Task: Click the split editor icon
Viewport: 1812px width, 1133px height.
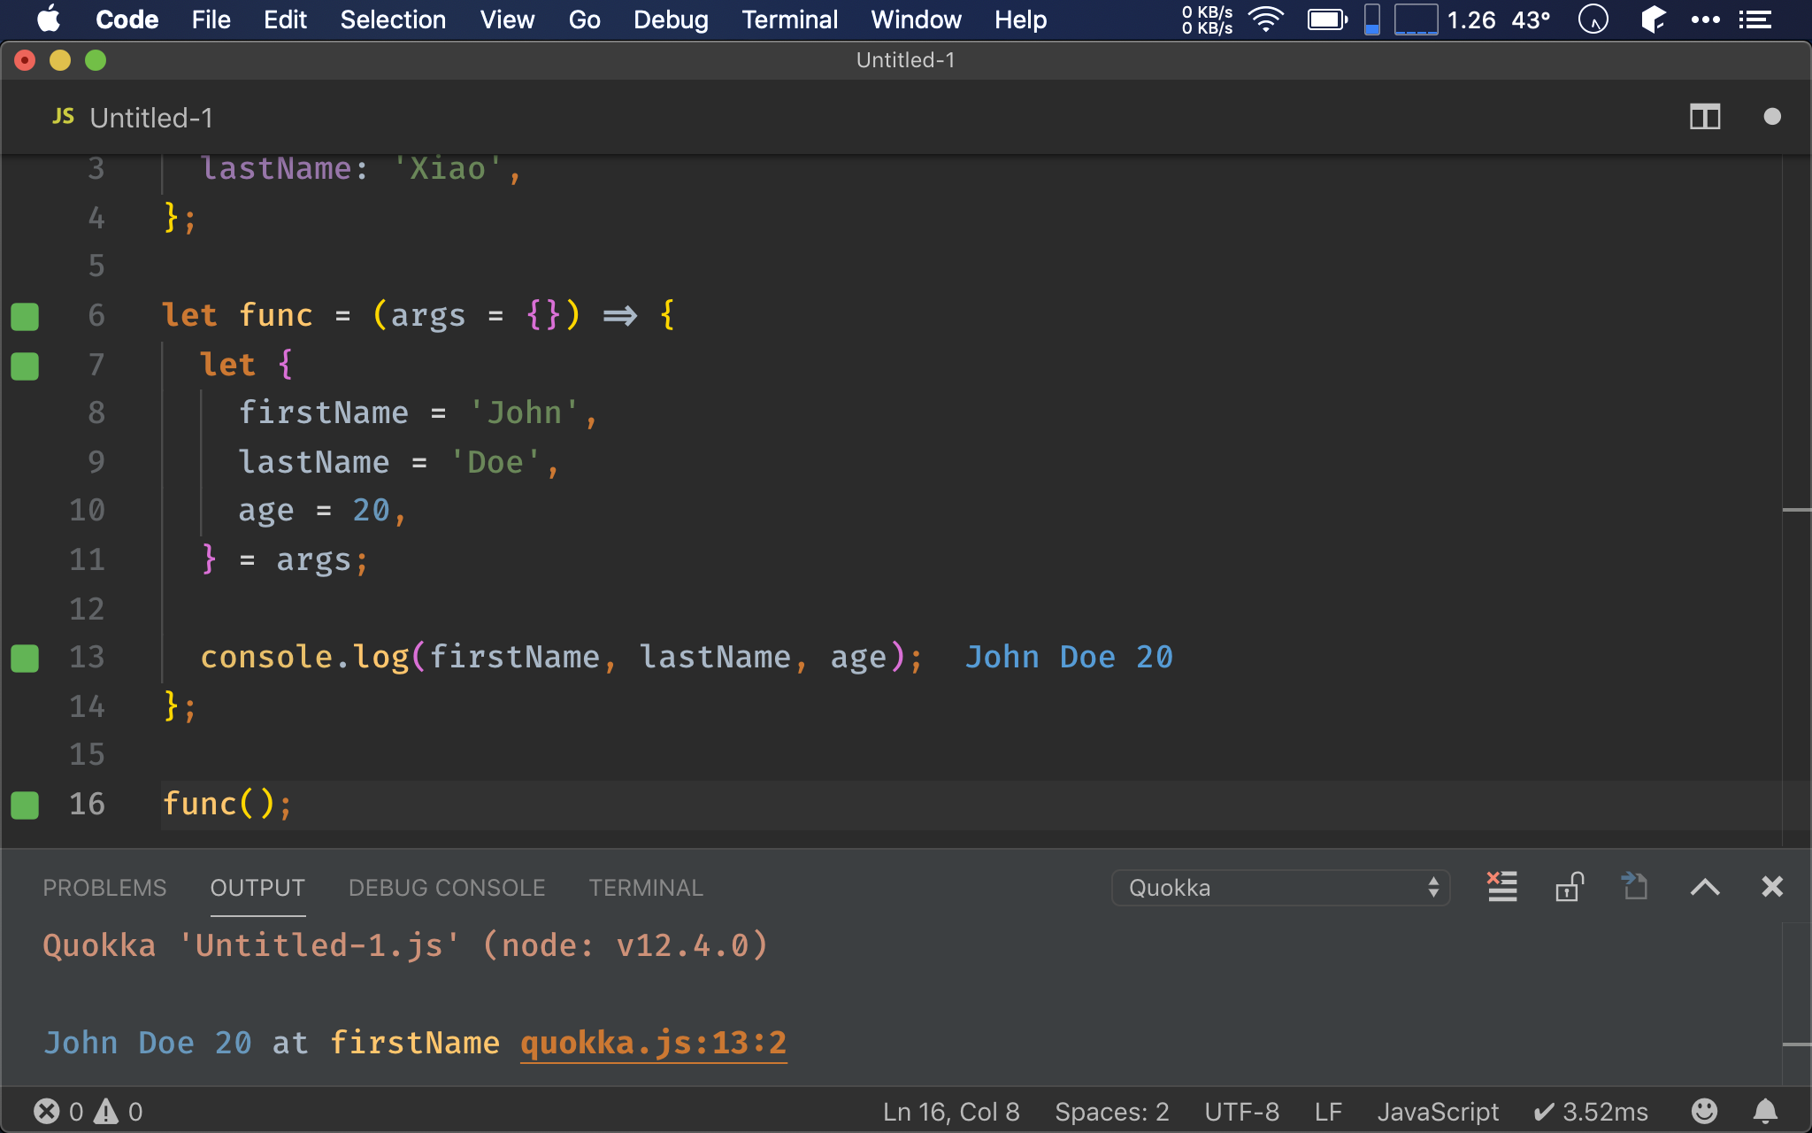Action: click(x=1705, y=116)
